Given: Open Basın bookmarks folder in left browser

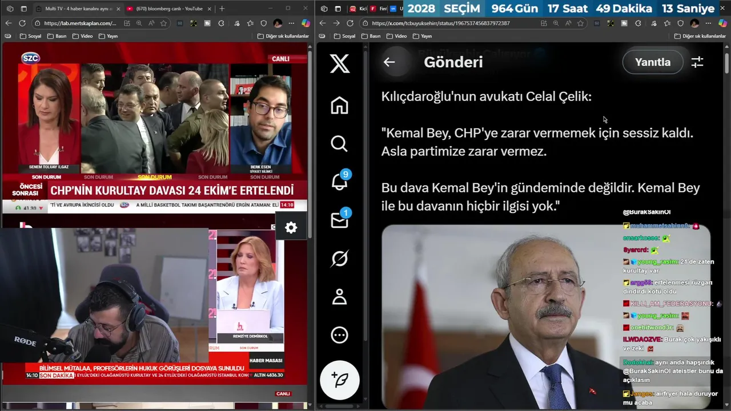Looking at the screenshot, I should click(x=57, y=36).
